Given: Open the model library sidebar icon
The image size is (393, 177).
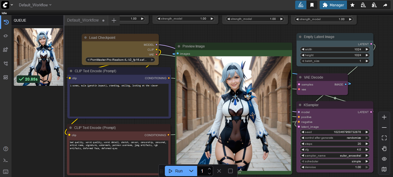Looking at the screenshot, I should tap(6, 50).
